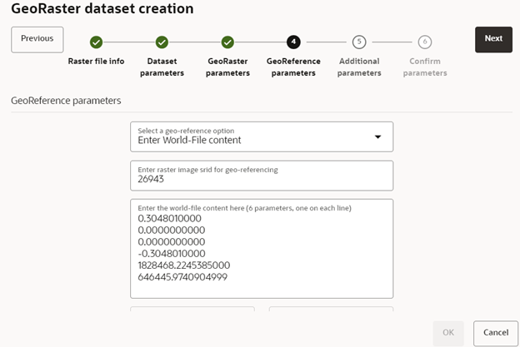520x347 pixels.
Task: Go to completed Dataset parameters step icon
Action: tap(162, 42)
